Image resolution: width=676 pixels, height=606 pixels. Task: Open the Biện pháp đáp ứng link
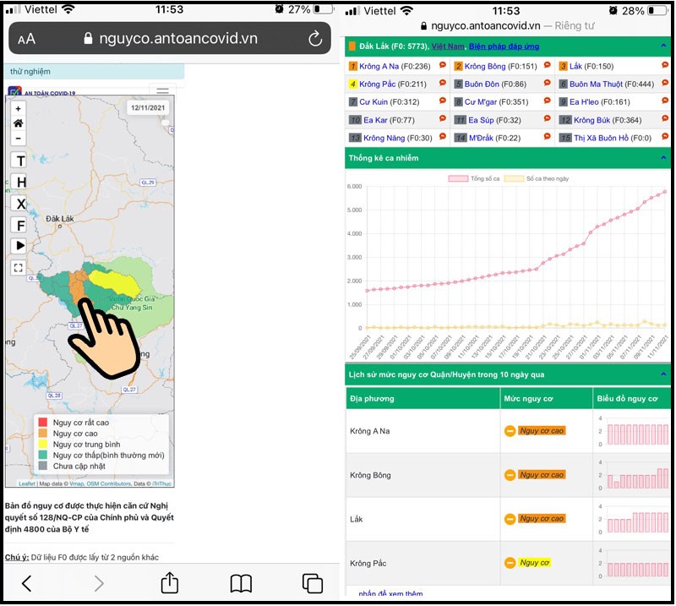pos(504,46)
